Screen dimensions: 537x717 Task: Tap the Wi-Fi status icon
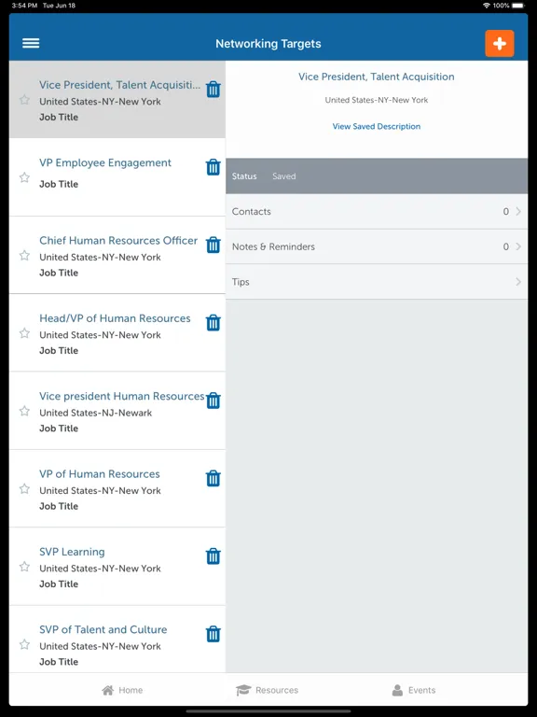(487, 6)
